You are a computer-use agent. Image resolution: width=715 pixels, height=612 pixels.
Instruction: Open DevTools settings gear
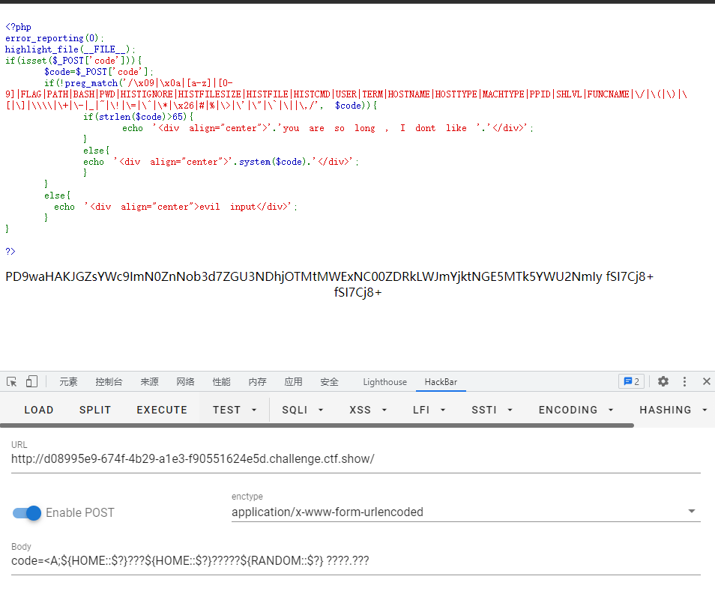(x=663, y=381)
